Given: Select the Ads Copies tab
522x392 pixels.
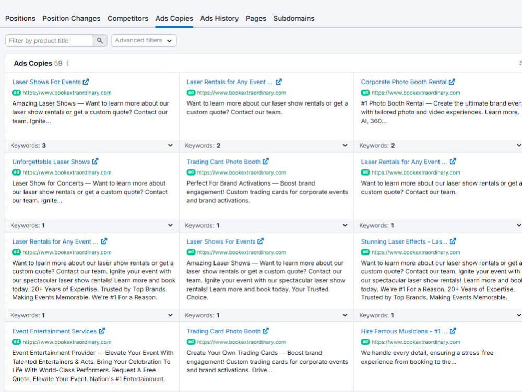Looking at the screenshot, I should point(174,18).
